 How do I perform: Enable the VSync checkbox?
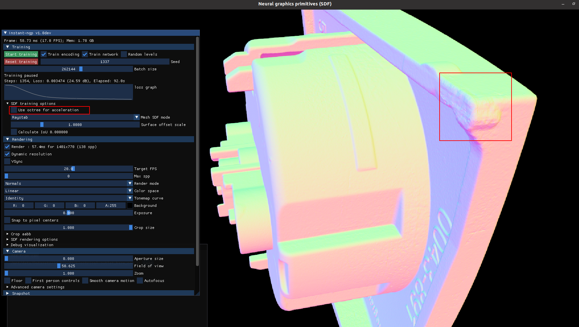click(x=7, y=161)
